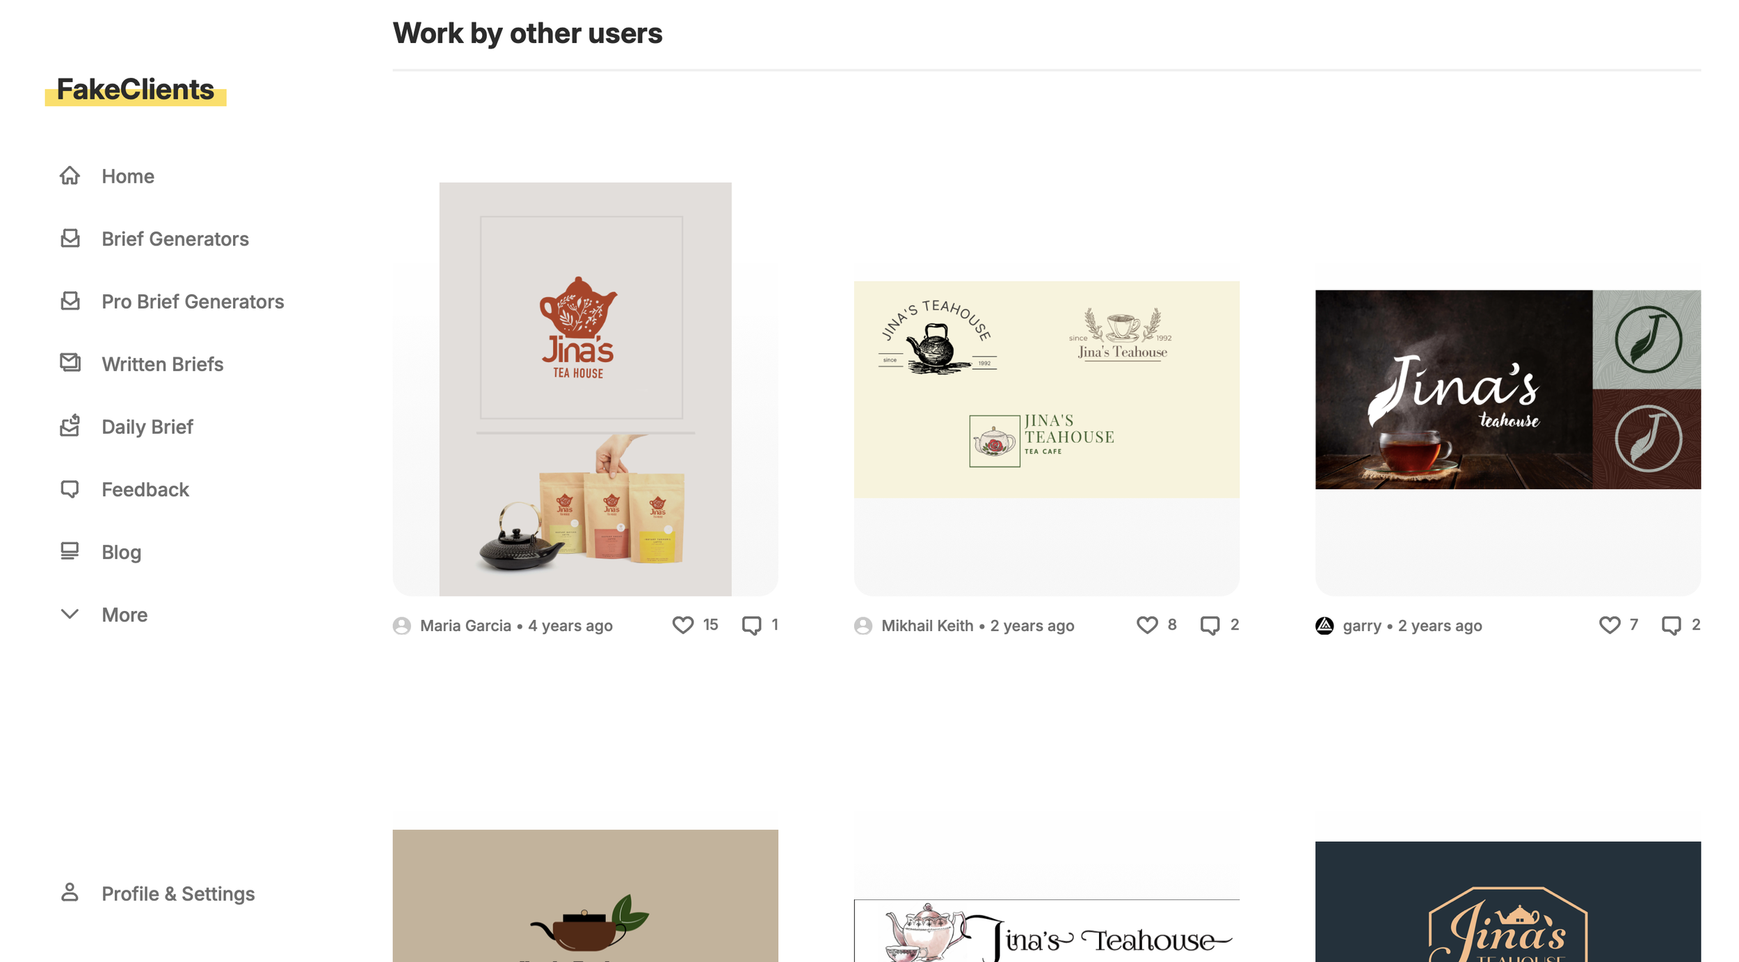The image size is (1739, 962).
Task: Click the Home house icon
Action: coord(70,175)
